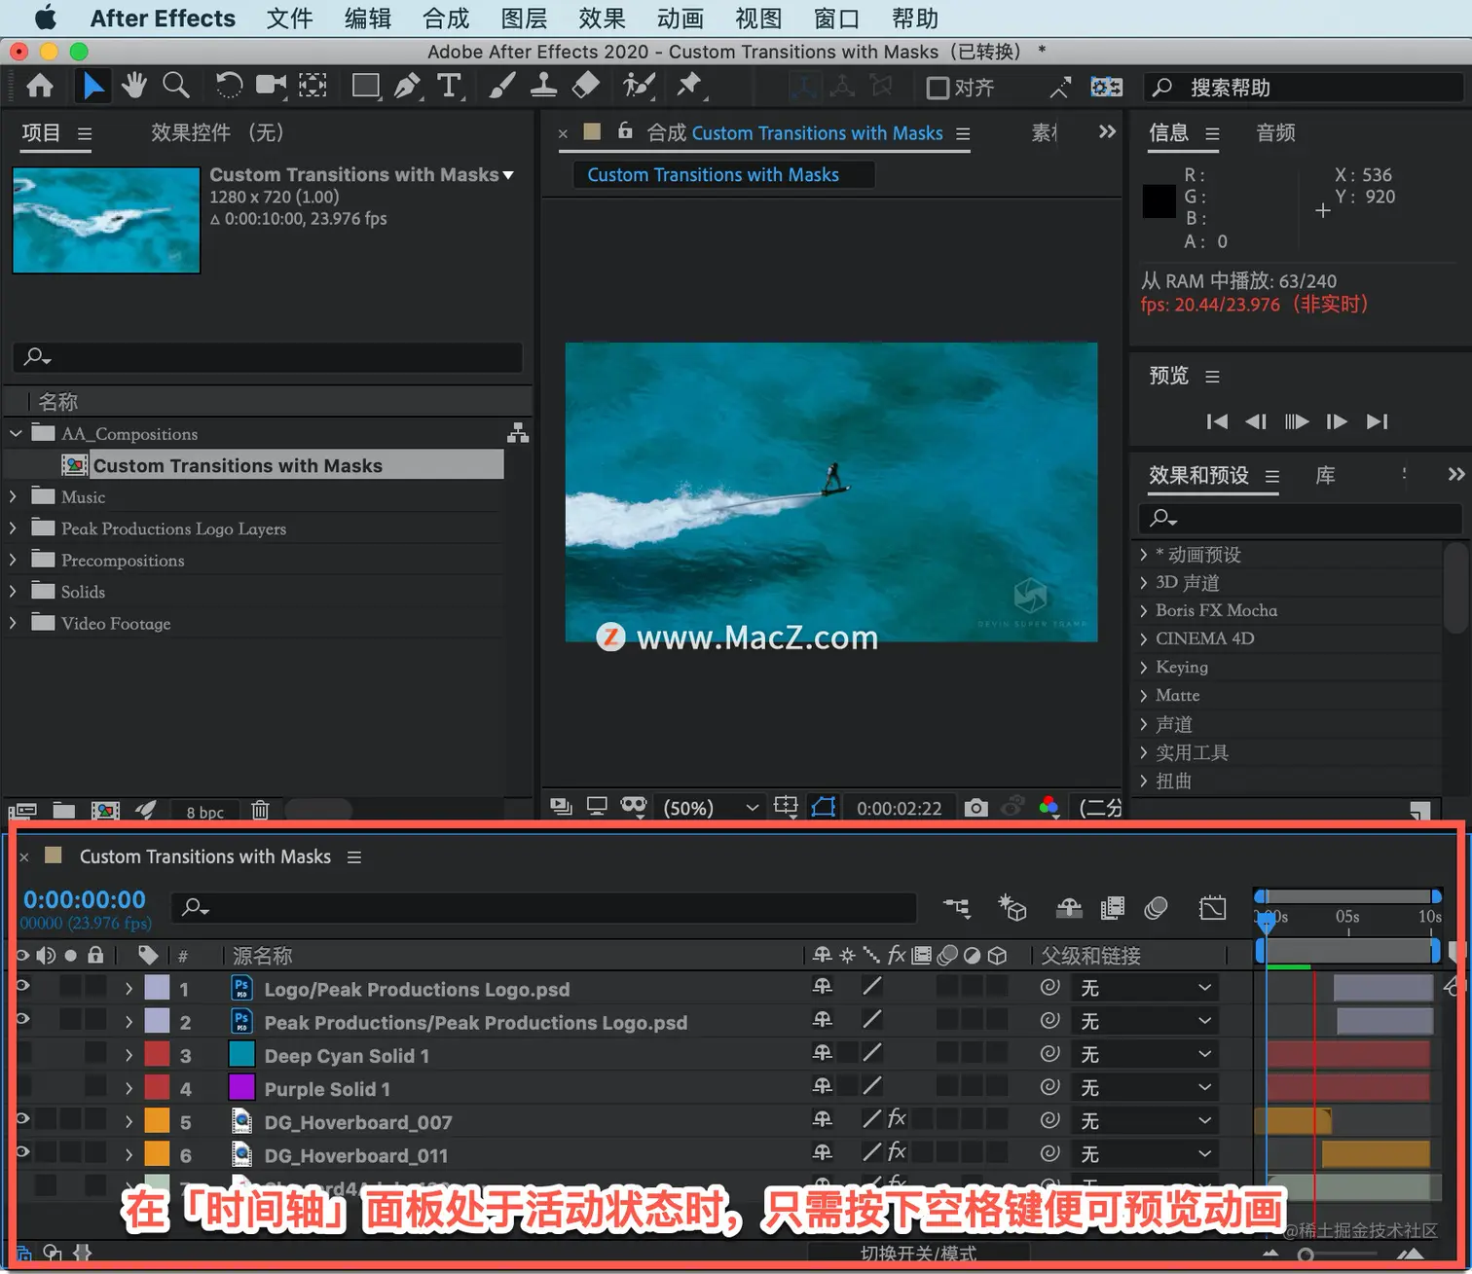
Task: Click the Home icon in toolbar
Action: pyautogui.click(x=40, y=87)
